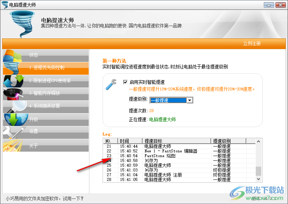Image resolution: width=288 pixels, height=204 pixels.
Task: Click the golden icon beside 关于
Action: (13, 145)
